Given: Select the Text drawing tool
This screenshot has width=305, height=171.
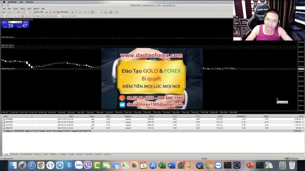Looking at the screenshot, I should click(30, 16).
